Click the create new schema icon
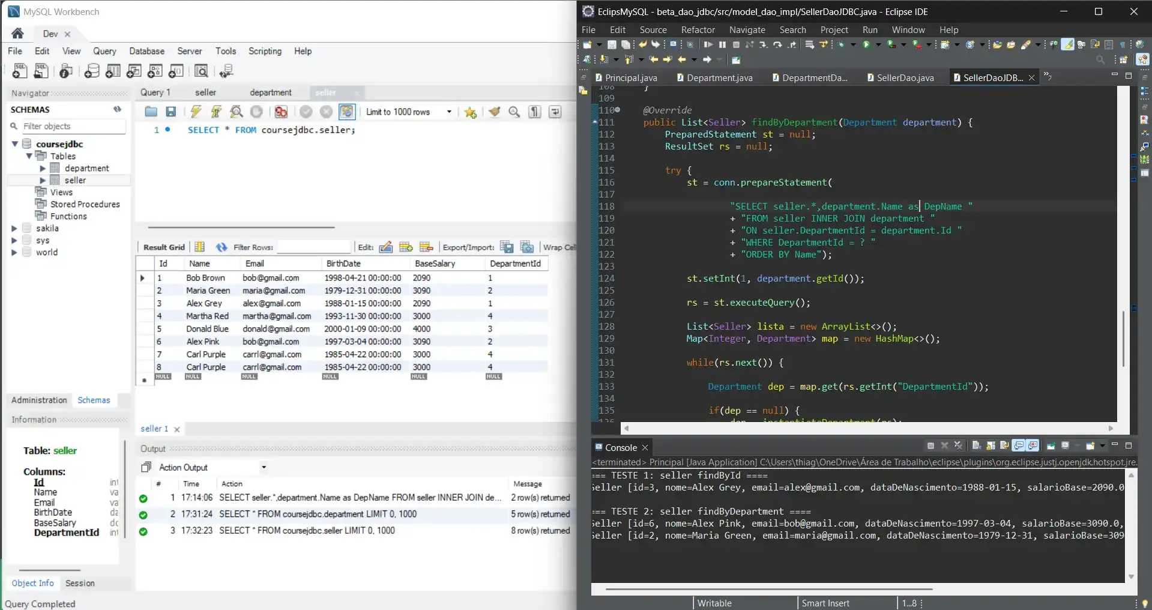1152x610 pixels. pos(92,71)
